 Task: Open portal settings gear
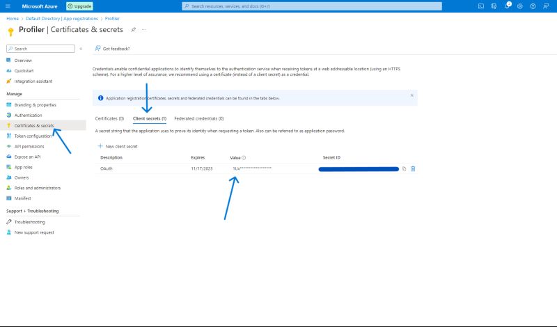519,6
